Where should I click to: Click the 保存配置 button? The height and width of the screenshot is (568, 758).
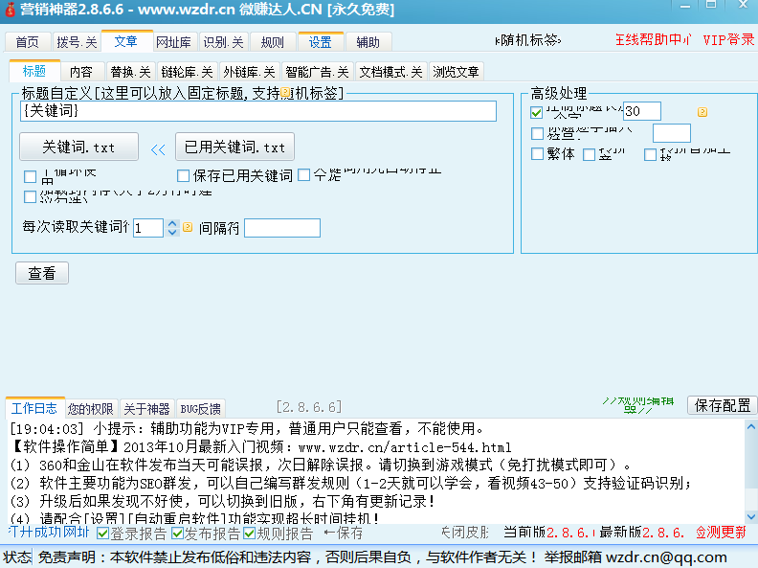click(x=723, y=405)
